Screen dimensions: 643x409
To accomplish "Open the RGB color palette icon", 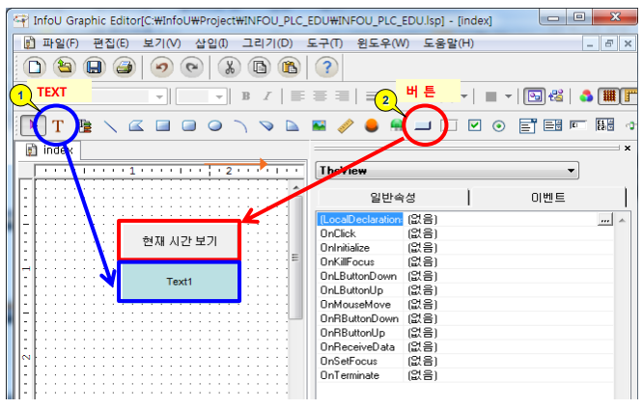I will 586,96.
